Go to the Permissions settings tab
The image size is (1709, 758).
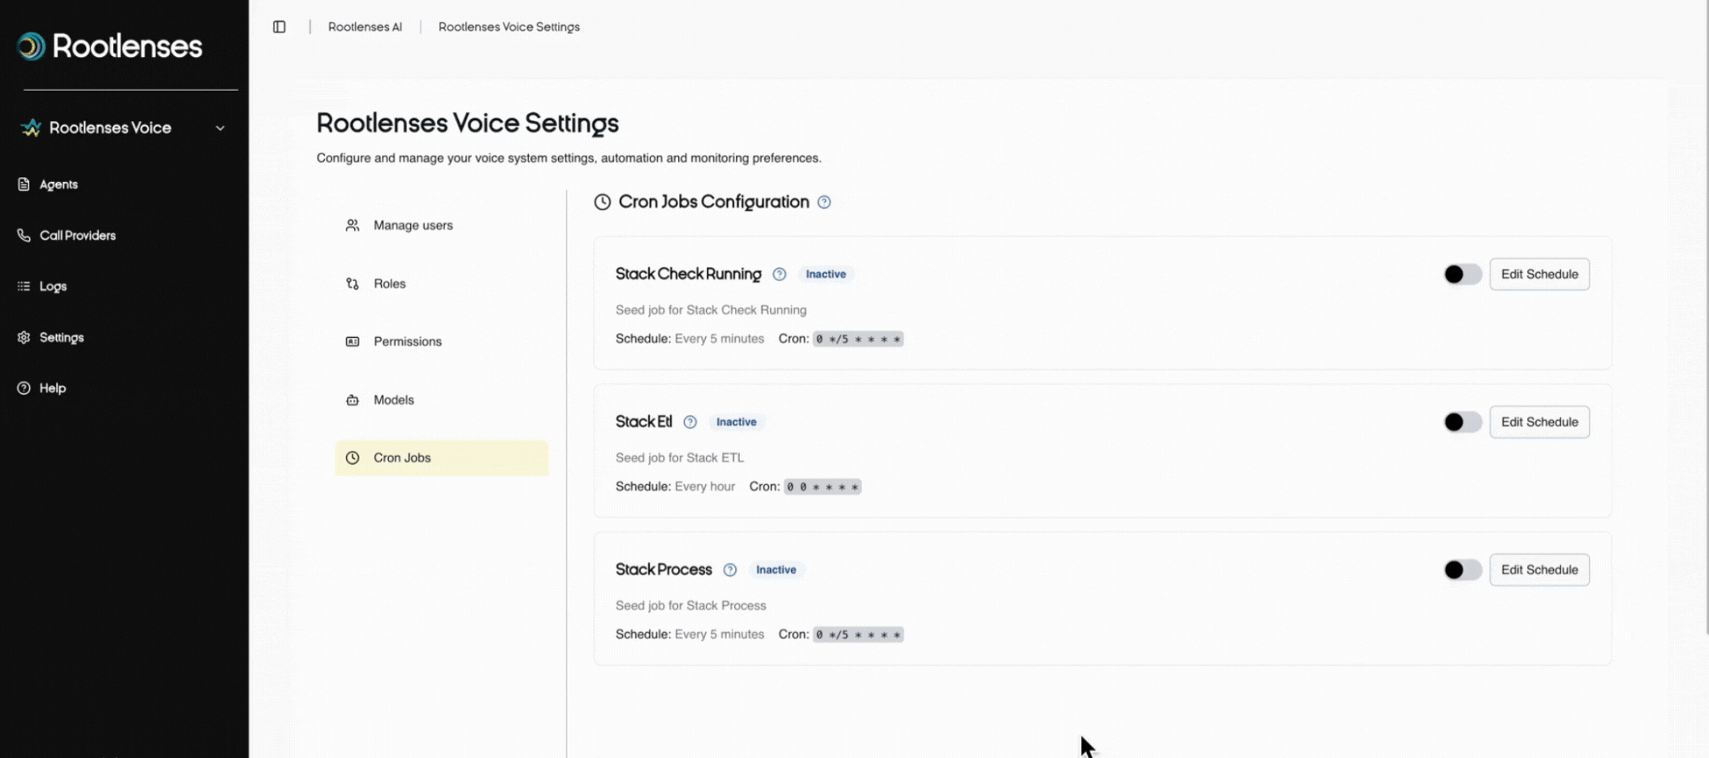point(407,342)
